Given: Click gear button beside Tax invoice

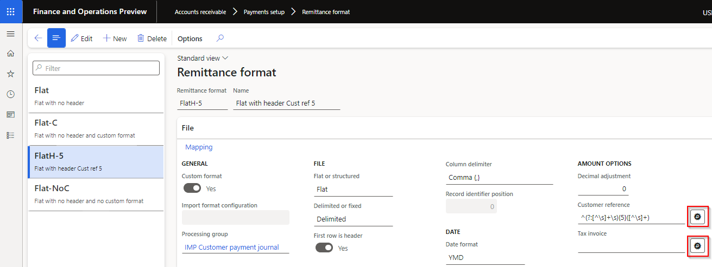Looking at the screenshot, I should [x=698, y=246].
